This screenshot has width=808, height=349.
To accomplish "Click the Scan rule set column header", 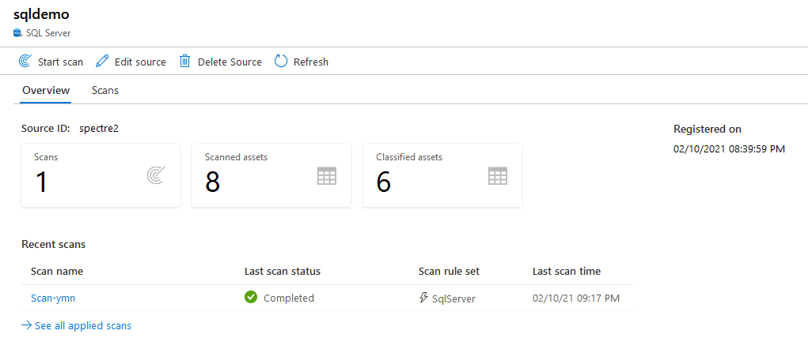I will point(449,271).
